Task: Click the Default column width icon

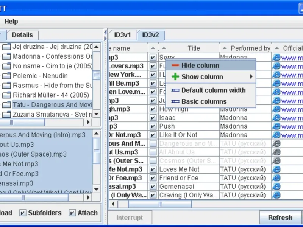Action: [175, 90]
